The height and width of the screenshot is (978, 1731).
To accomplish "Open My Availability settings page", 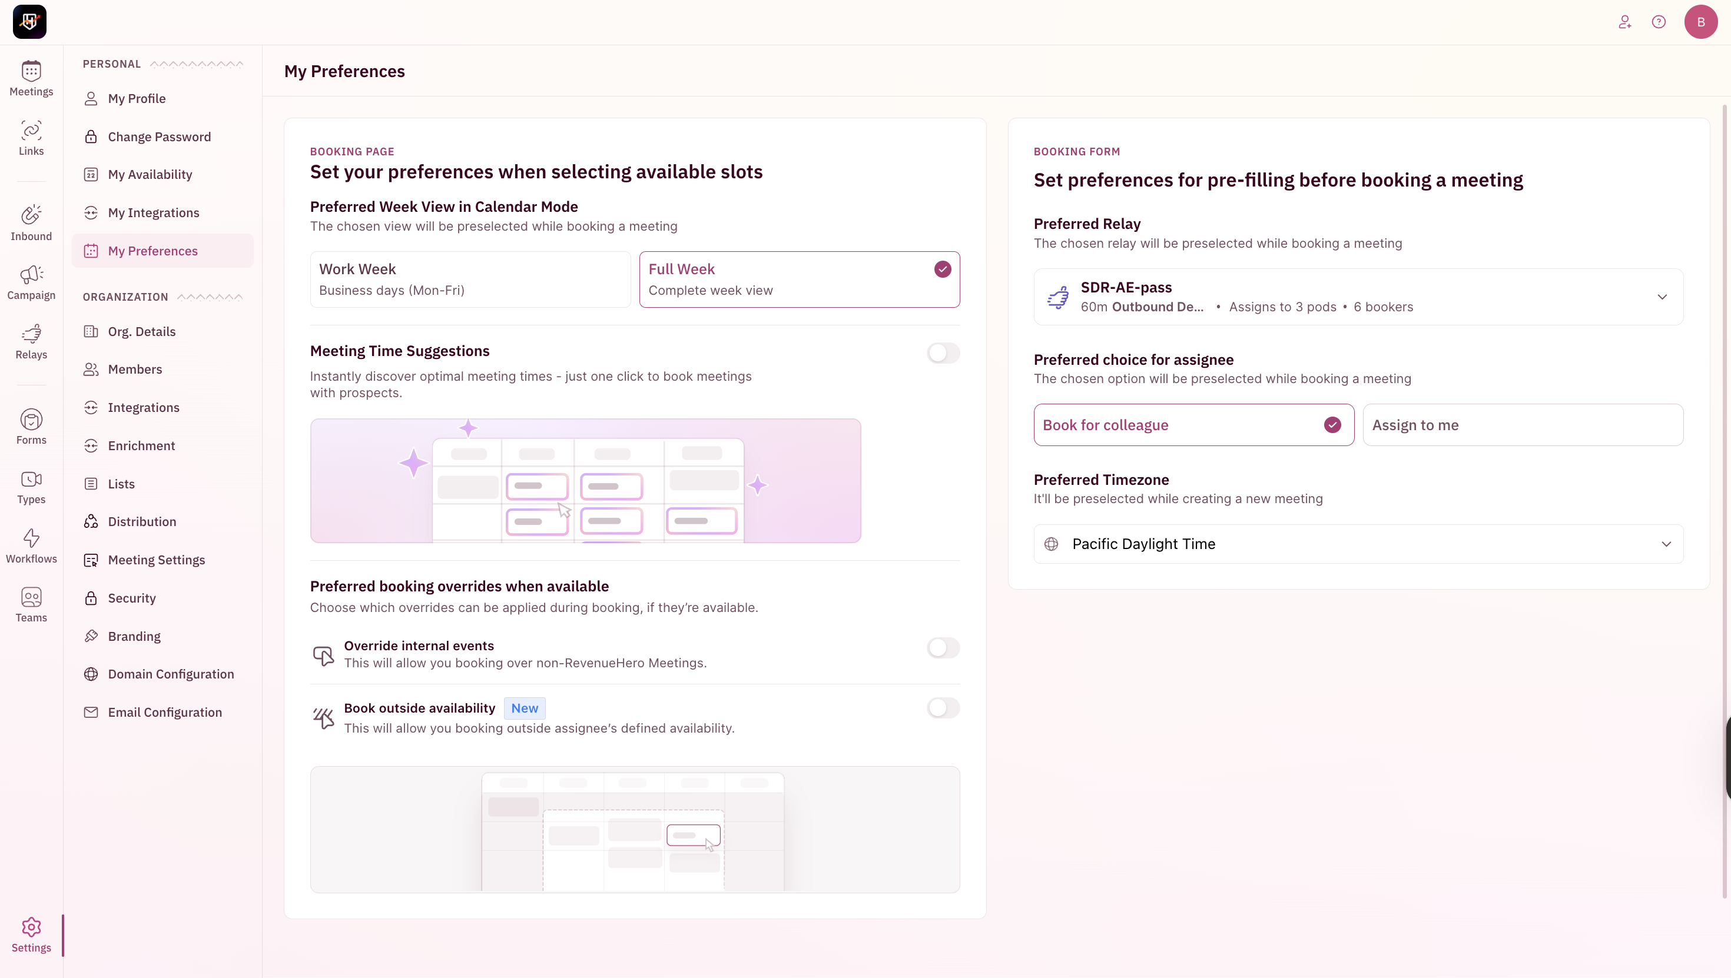I will [x=150, y=175].
